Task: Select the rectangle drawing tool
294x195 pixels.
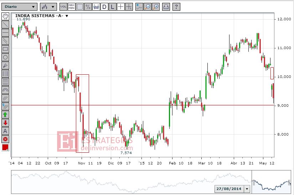Action: click(5, 49)
